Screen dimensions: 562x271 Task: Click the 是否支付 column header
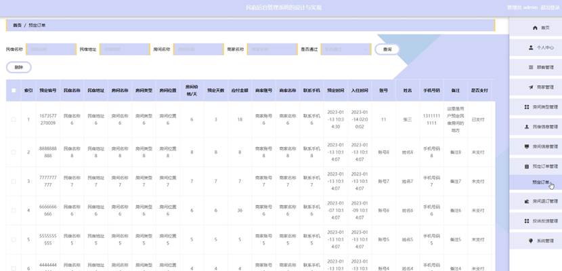479,91
